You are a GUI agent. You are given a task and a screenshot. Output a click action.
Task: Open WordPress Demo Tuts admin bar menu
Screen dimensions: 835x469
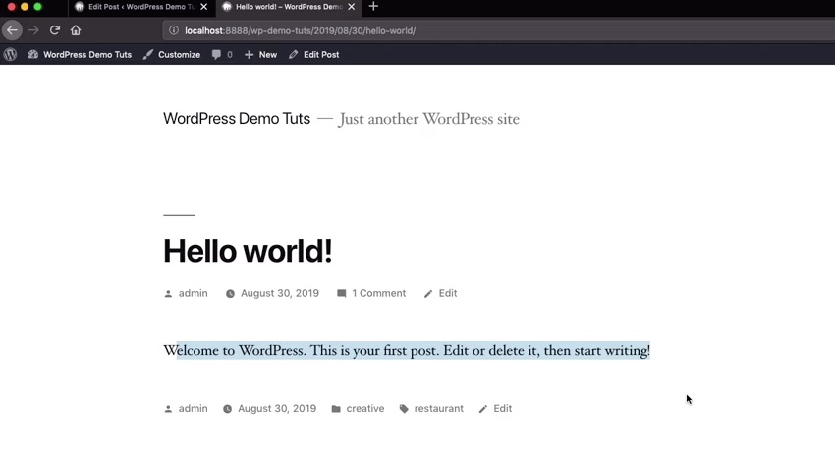coord(87,54)
